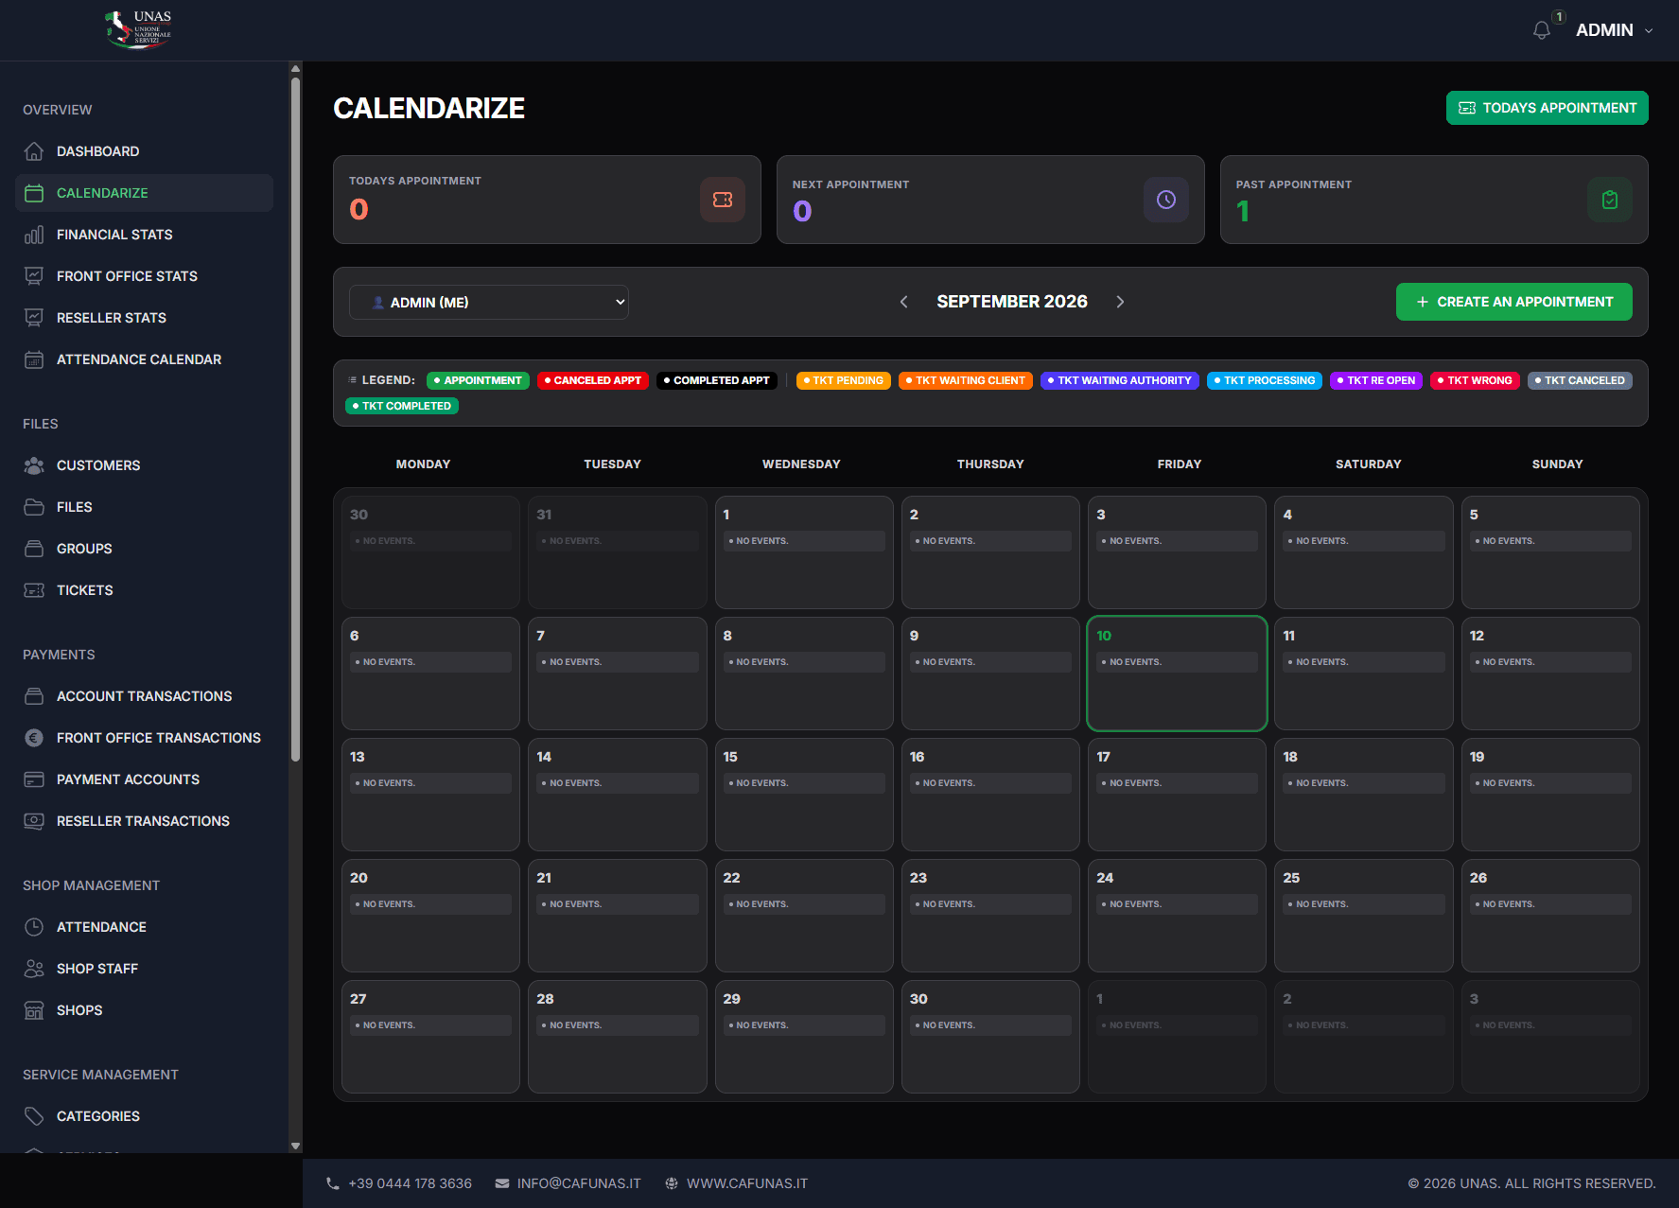The height and width of the screenshot is (1208, 1679).
Task: Select the September 1 day cell
Action: (x=804, y=552)
